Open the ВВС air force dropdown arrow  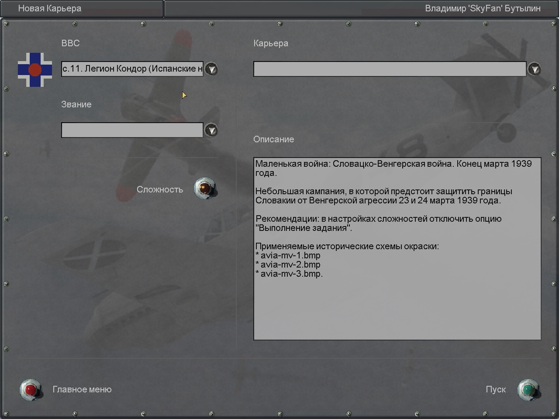pos(211,69)
